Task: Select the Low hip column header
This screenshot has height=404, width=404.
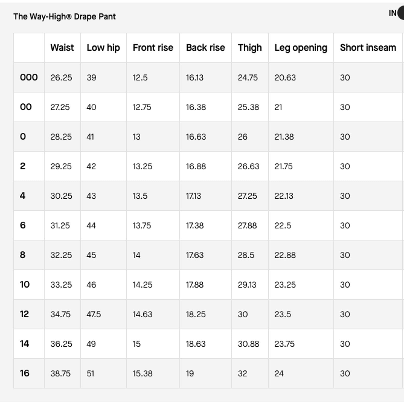Action: click(103, 48)
